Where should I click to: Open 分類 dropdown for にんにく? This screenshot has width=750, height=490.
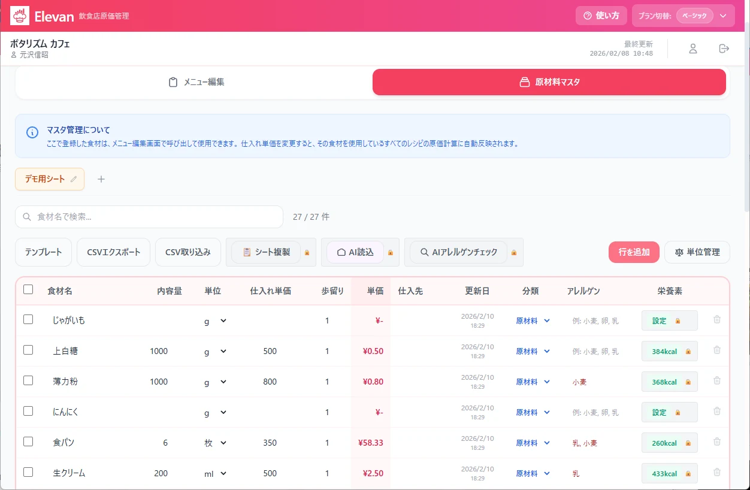point(533,412)
